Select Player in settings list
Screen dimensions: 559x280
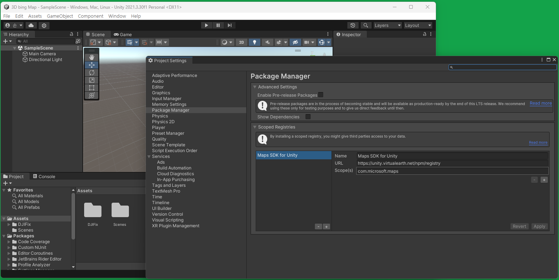[159, 128]
